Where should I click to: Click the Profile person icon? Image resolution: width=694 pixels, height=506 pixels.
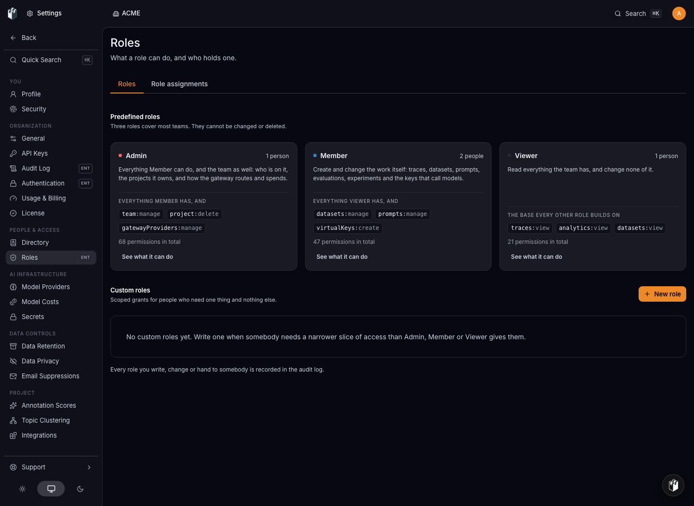click(13, 94)
